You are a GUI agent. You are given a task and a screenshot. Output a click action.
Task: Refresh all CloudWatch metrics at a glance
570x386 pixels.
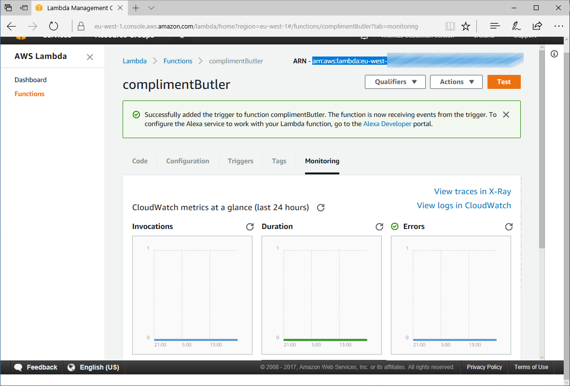pos(320,208)
